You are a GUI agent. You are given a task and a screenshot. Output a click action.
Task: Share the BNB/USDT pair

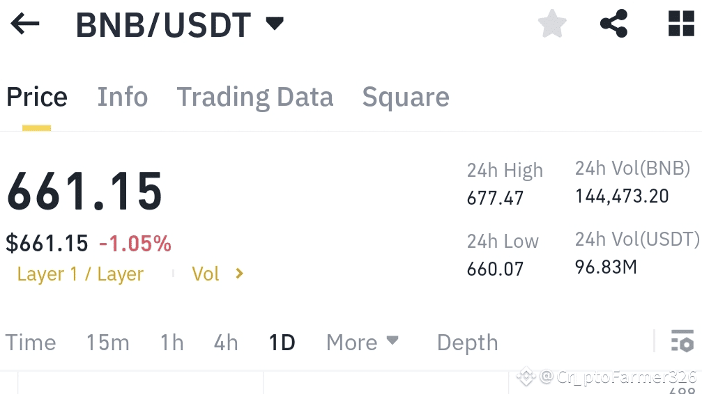[613, 23]
